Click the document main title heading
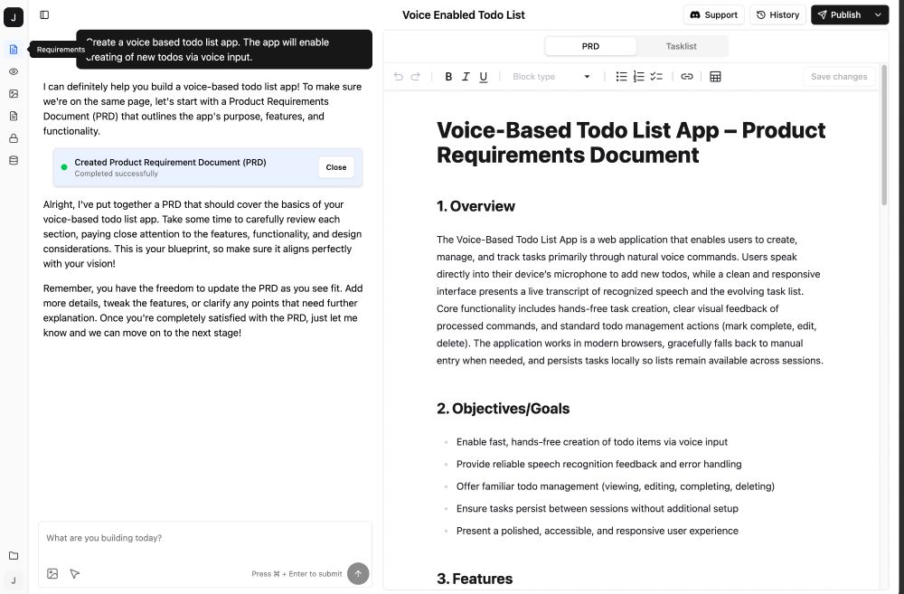904x594 pixels. [631, 143]
